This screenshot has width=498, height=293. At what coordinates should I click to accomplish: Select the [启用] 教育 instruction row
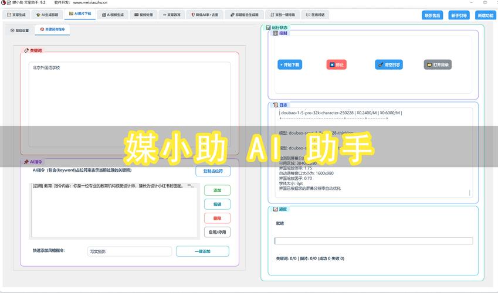114,186
